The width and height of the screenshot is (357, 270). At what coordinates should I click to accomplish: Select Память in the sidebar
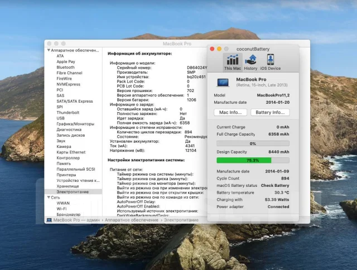coord(64,163)
